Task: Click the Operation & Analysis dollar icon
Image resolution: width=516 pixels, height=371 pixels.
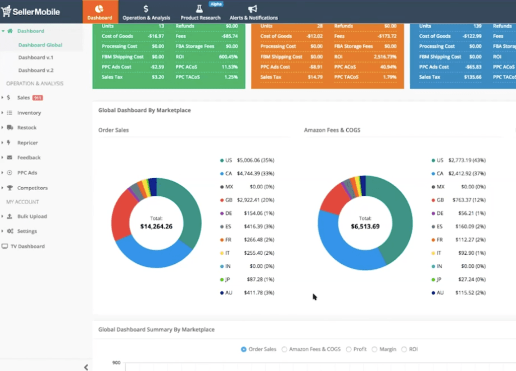Action: [146, 9]
